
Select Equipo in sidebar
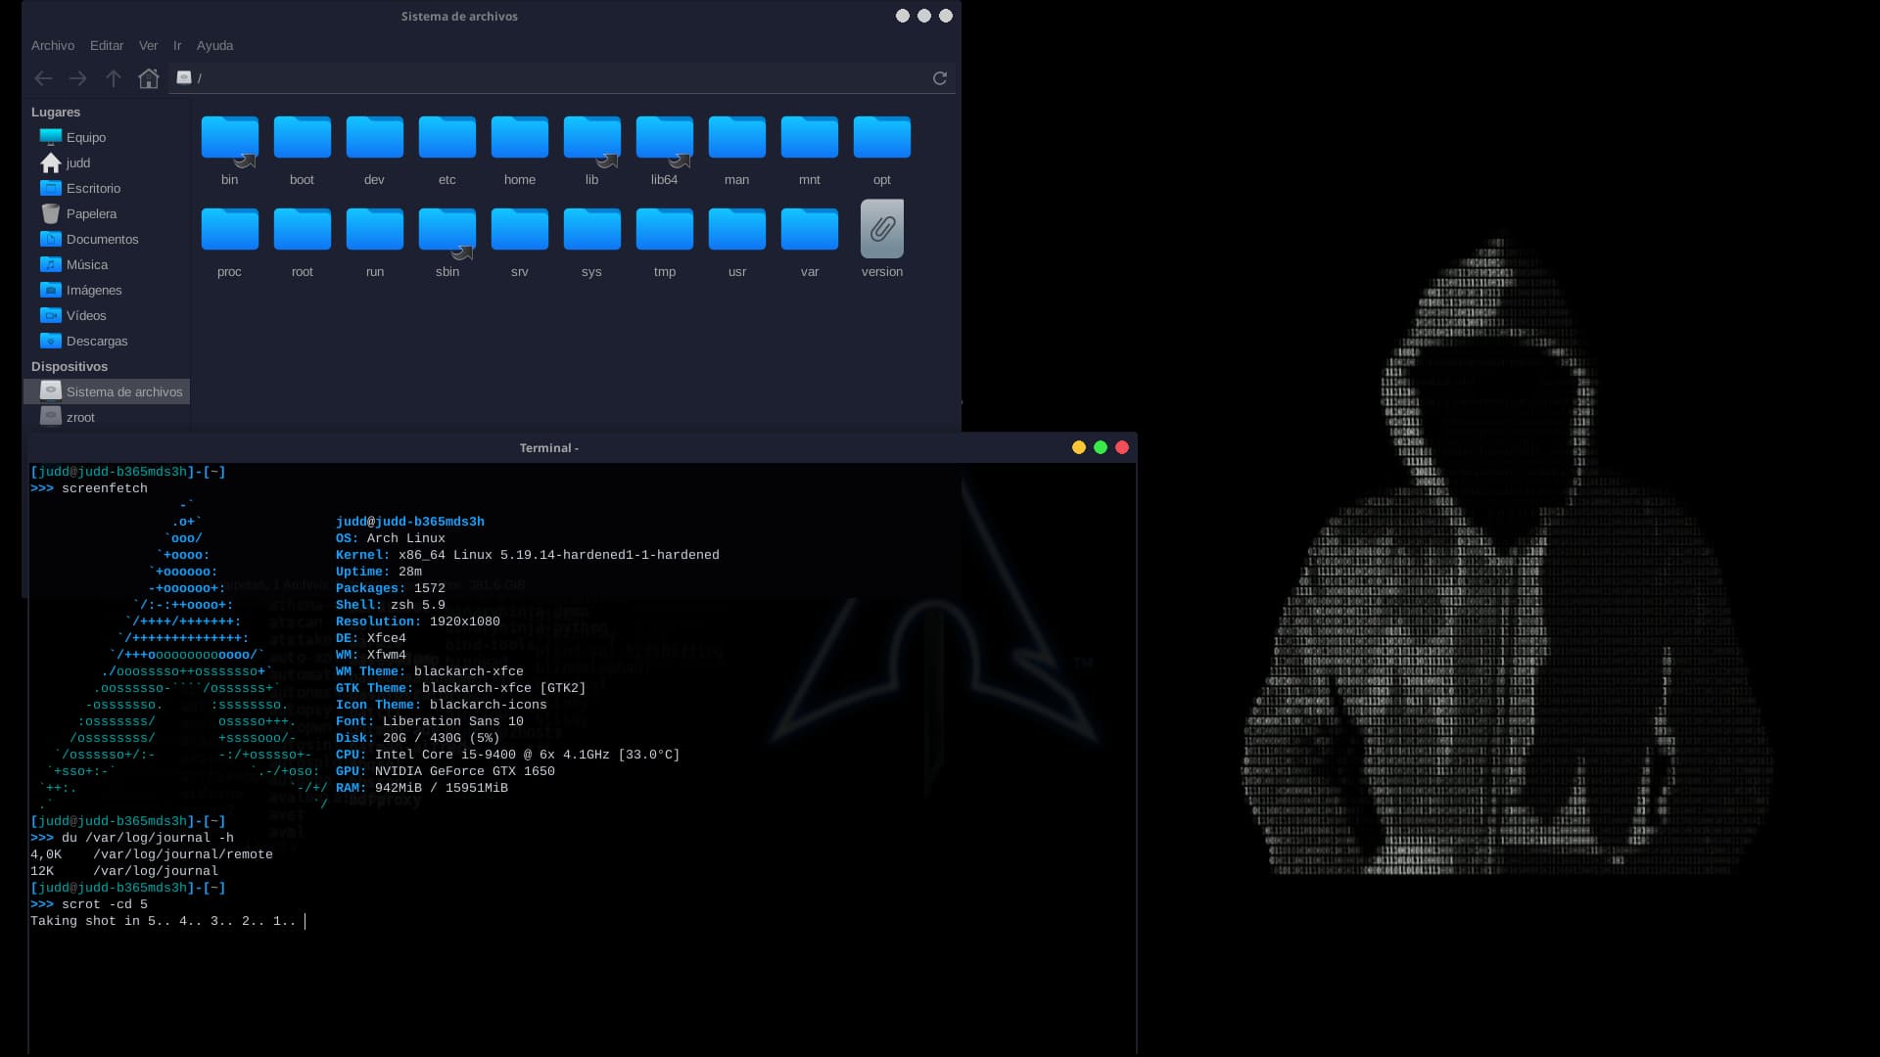coord(107,138)
